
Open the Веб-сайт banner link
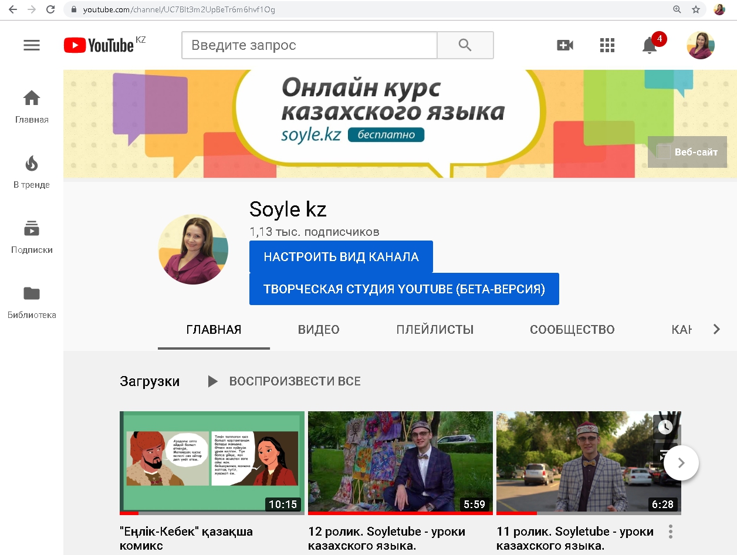pyautogui.click(x=687, y=152)
